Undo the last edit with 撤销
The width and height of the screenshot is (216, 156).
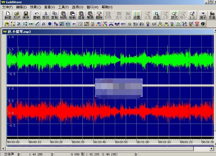[36, 15]
